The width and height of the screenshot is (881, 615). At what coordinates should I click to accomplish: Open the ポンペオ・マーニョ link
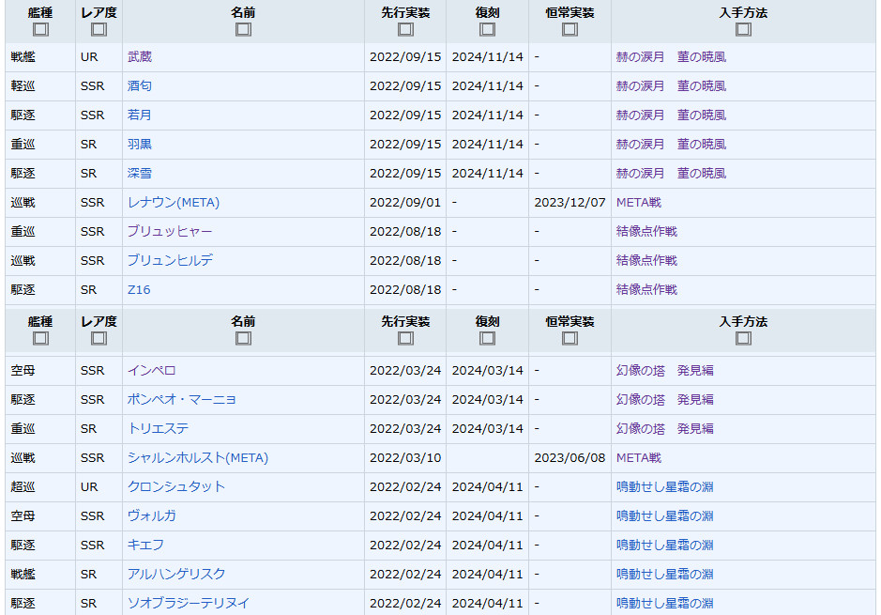(181, 400)
